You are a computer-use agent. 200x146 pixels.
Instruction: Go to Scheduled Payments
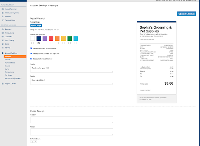point(12,13)
